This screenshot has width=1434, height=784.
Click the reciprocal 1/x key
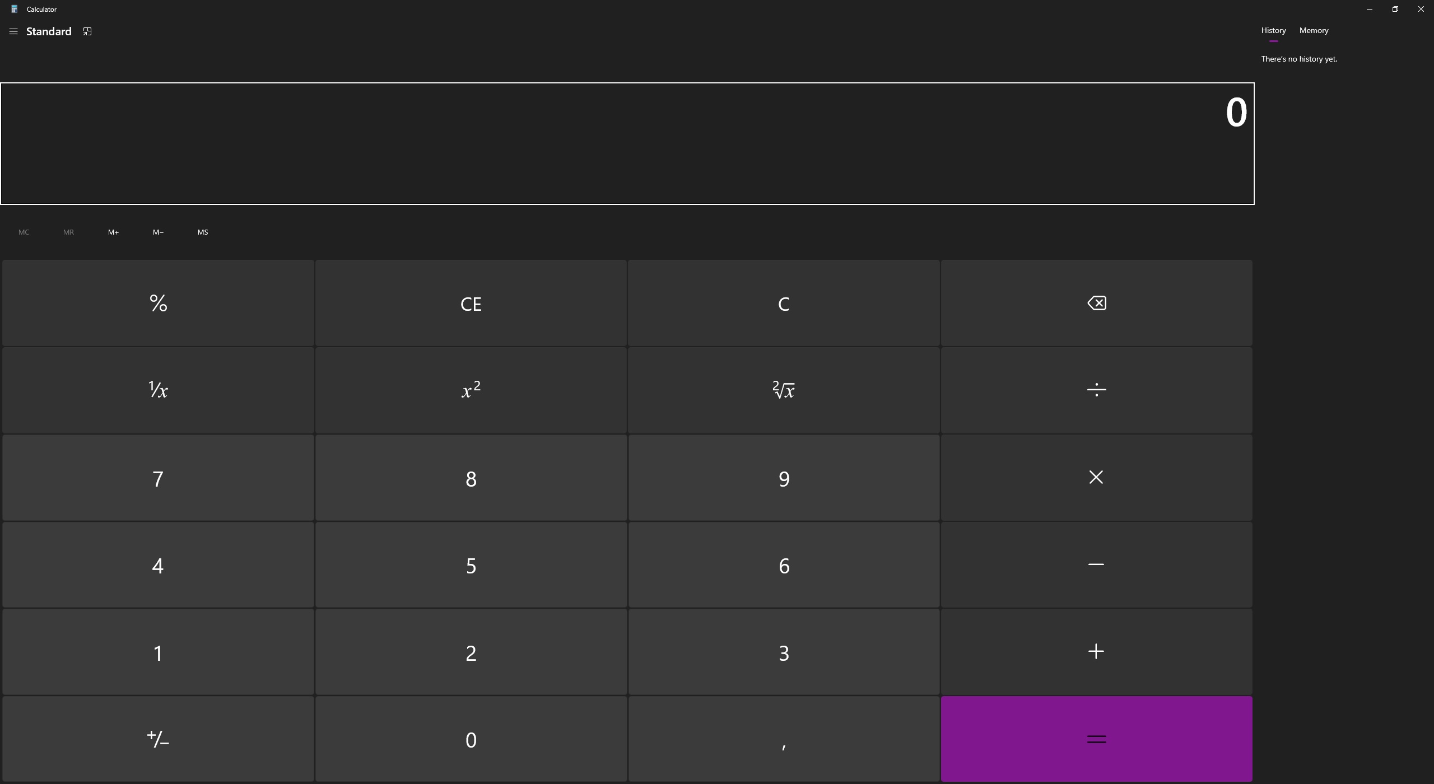click(x=158, y=390)
